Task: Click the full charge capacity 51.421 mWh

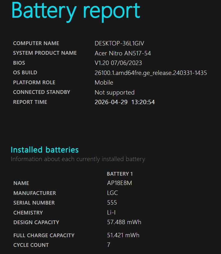Action: [123, 235]
